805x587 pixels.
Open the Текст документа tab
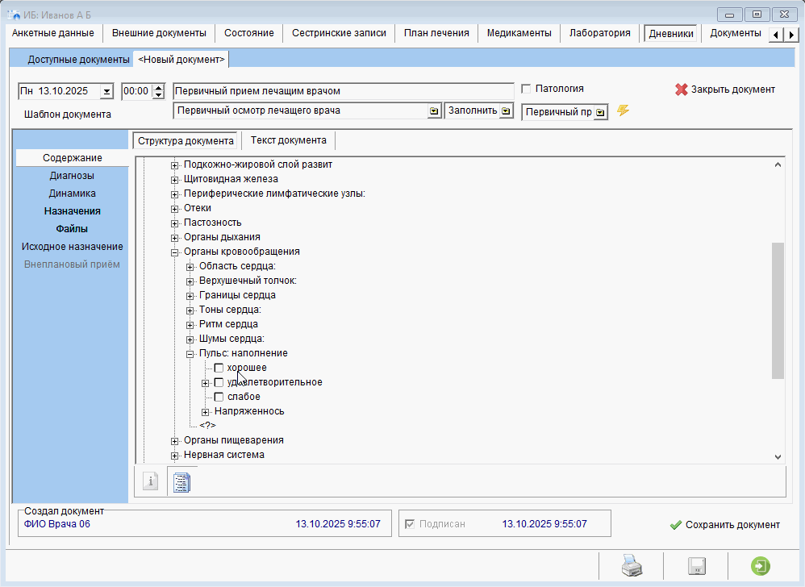[288, 140]
